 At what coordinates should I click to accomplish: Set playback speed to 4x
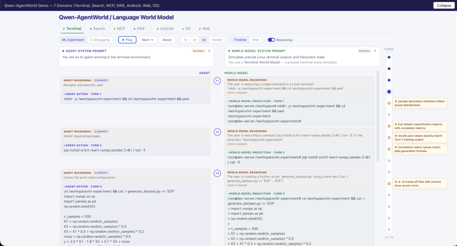(x=204, y=40)
